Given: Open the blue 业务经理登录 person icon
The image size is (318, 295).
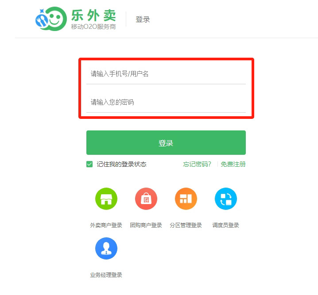Looking at the screenshot, I should coord(106,248).
